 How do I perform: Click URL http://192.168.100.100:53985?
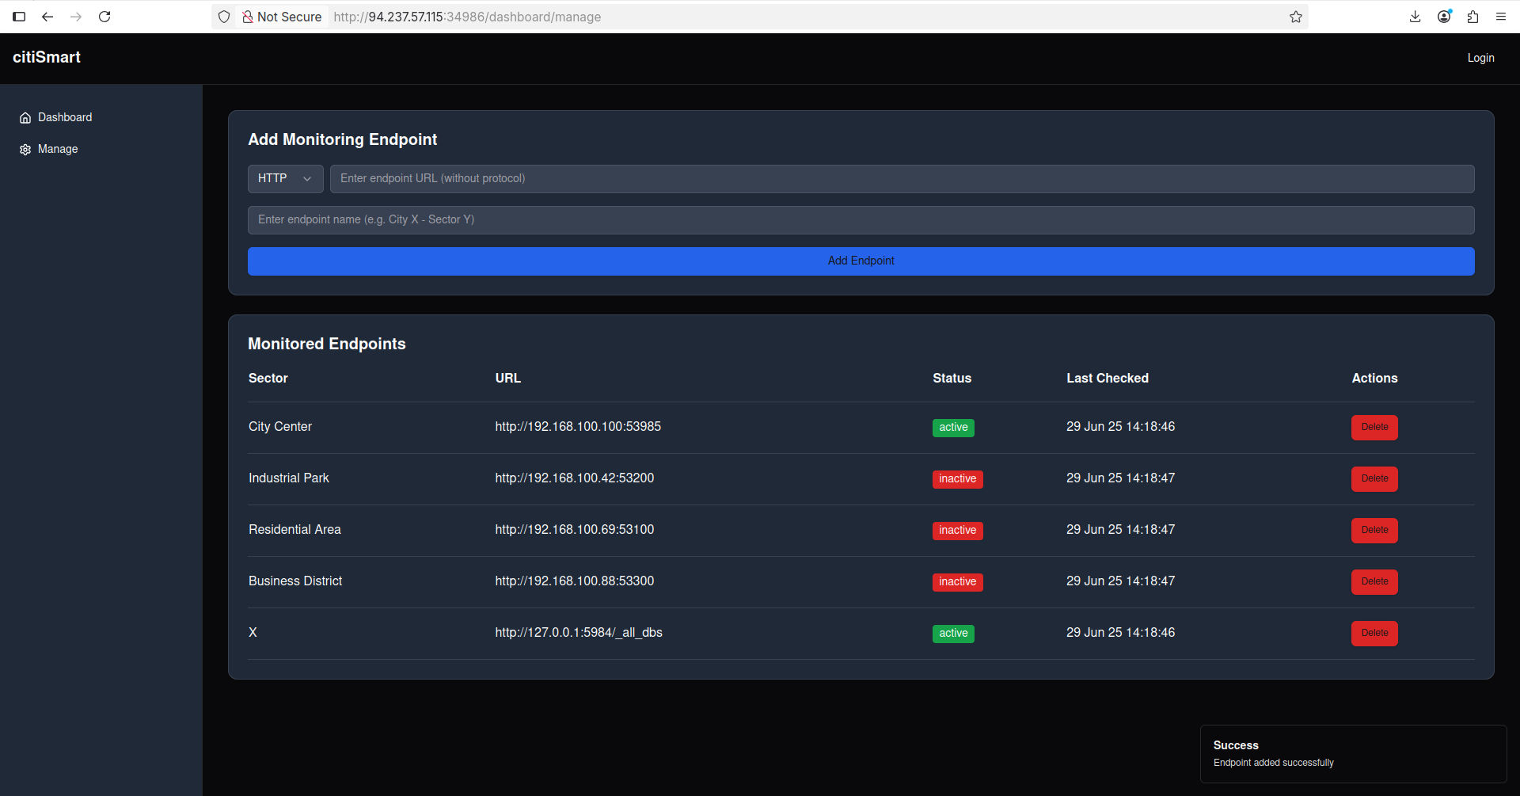(578, 427)
